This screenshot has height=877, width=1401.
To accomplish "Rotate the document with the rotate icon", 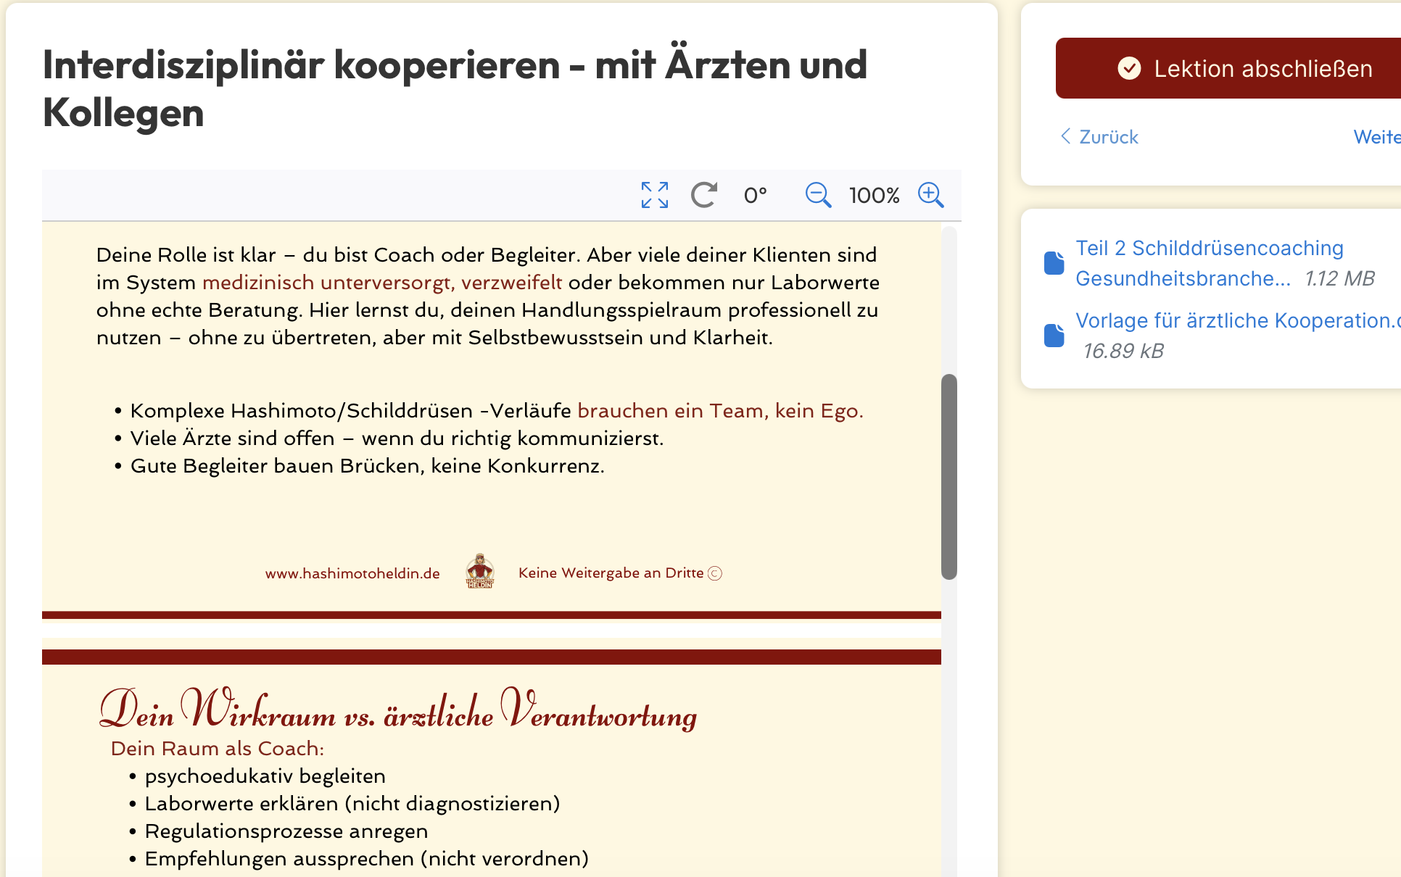I will (x=703, y=195).
